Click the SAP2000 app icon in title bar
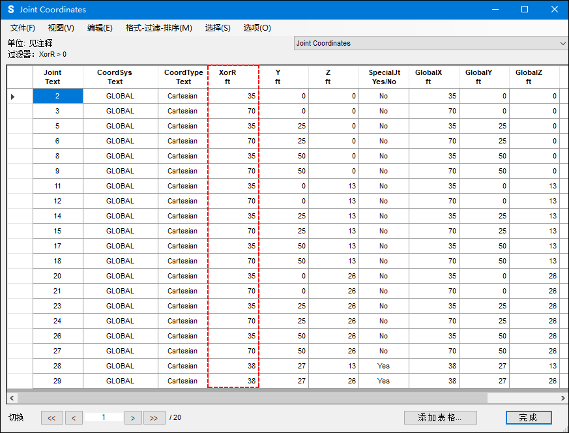This screenshot has height=433, width=569. (10, 10)
